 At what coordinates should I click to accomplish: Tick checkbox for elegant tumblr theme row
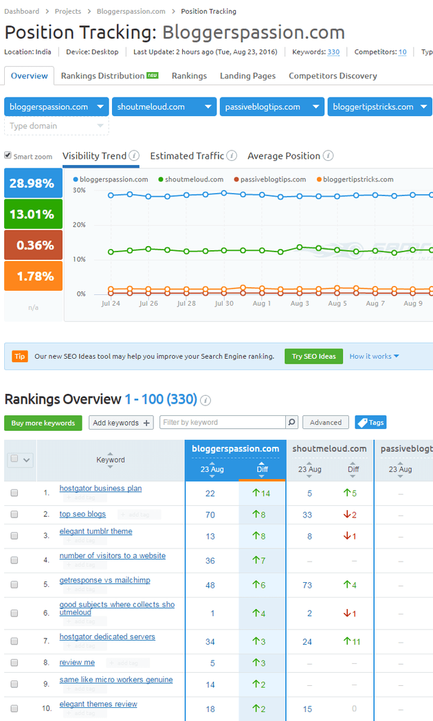click(14, 535)
